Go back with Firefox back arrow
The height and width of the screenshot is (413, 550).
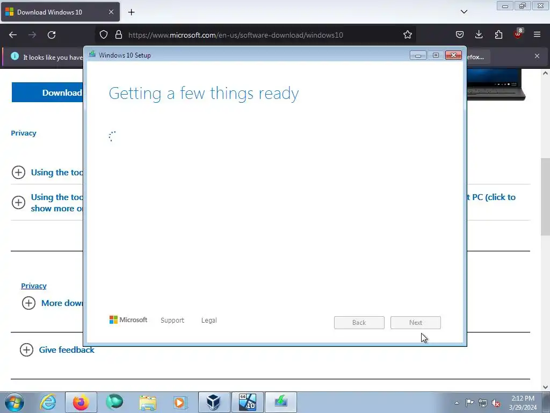13,35
